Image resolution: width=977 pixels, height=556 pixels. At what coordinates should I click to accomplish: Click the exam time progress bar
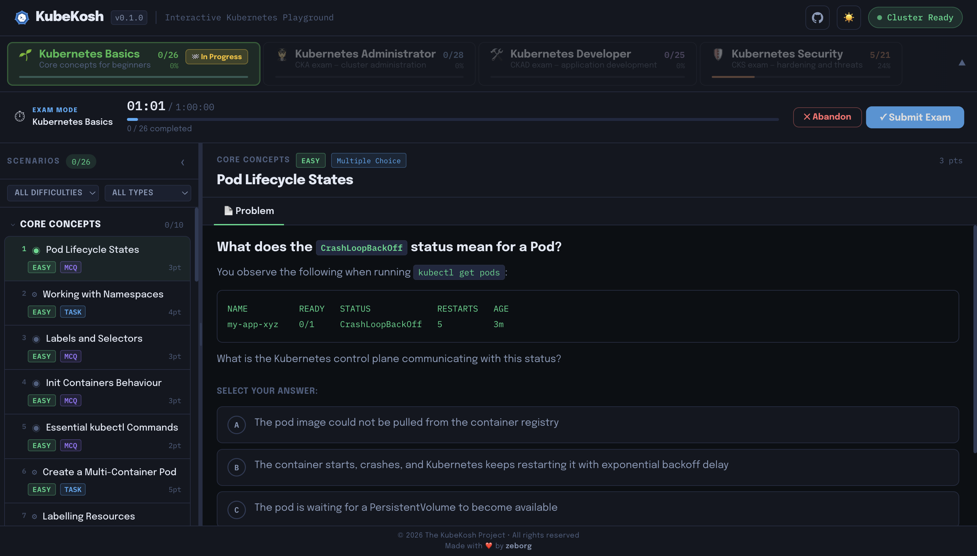453,120
